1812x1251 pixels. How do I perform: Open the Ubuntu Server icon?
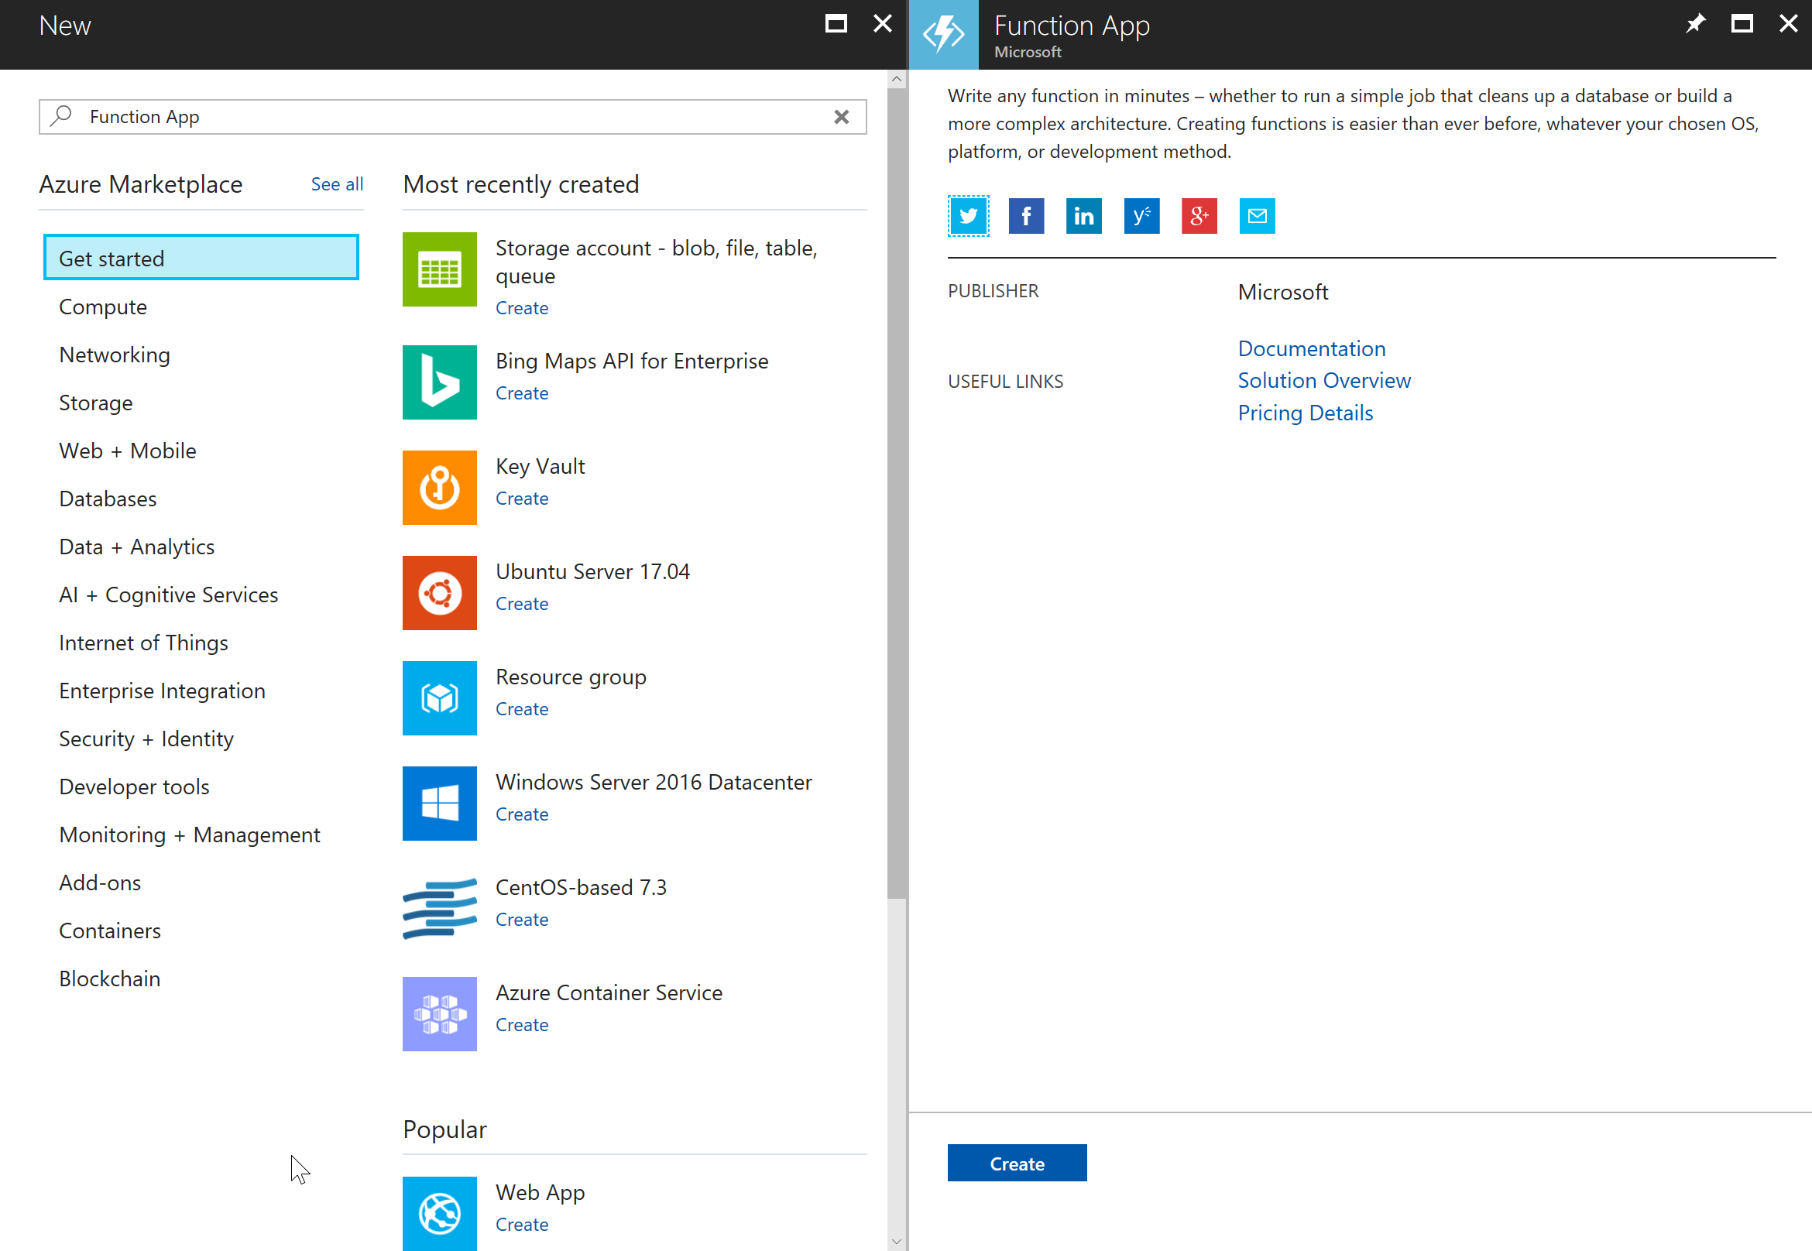[439, 592]
